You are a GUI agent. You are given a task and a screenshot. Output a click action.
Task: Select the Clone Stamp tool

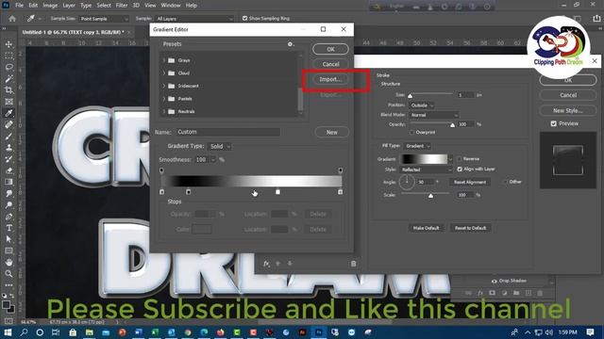pyautogui.click(x=8, y=148)
